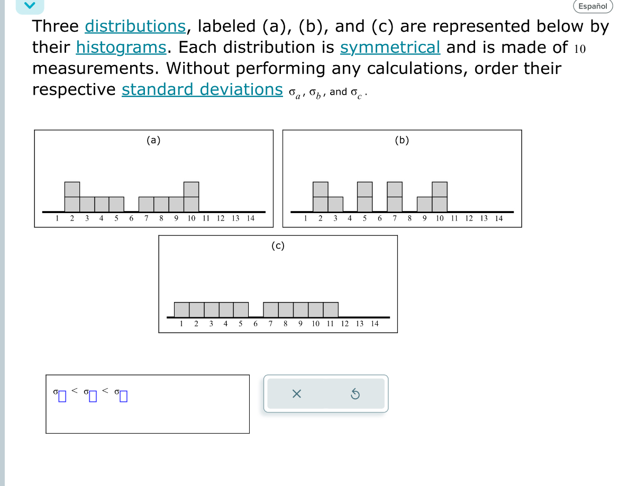
Task: Open the "distributions" definition link
Action: [135, 26]
